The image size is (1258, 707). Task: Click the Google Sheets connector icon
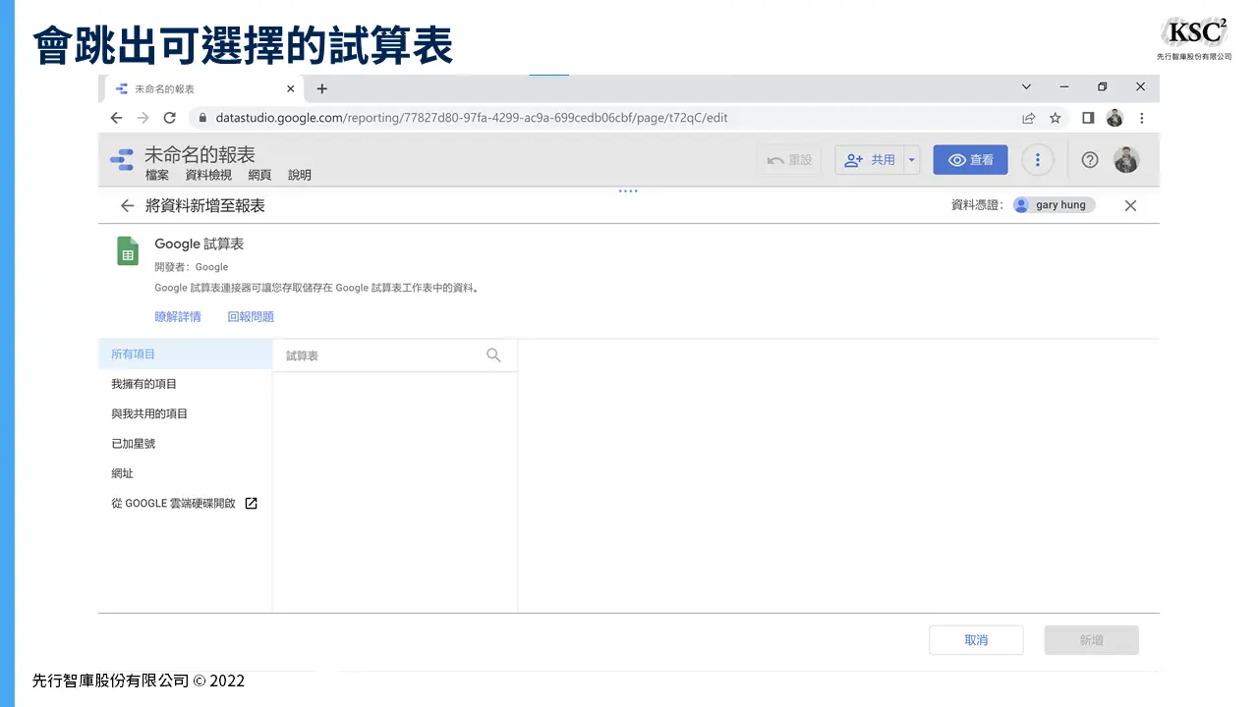coord(128,250)
